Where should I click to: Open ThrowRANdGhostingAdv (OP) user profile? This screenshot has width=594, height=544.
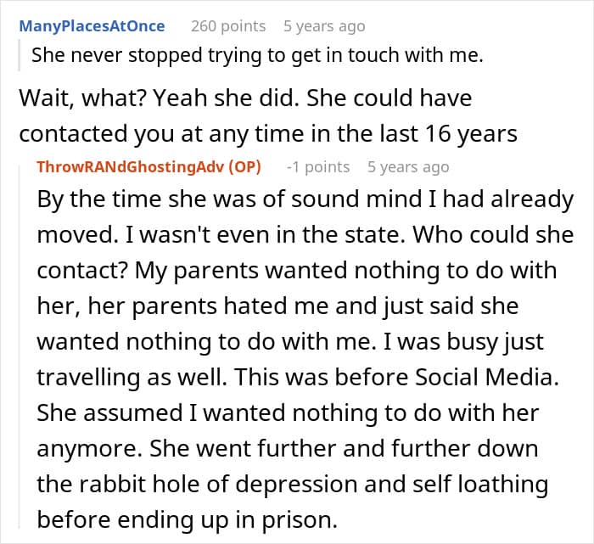[148, 166]
